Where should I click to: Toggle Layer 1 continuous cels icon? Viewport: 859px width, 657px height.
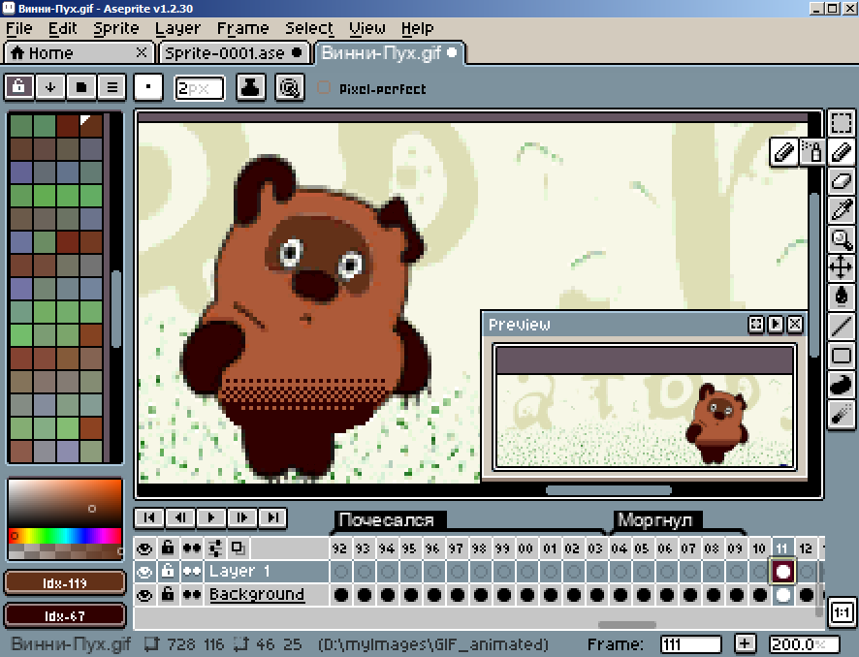click(192, 572)
